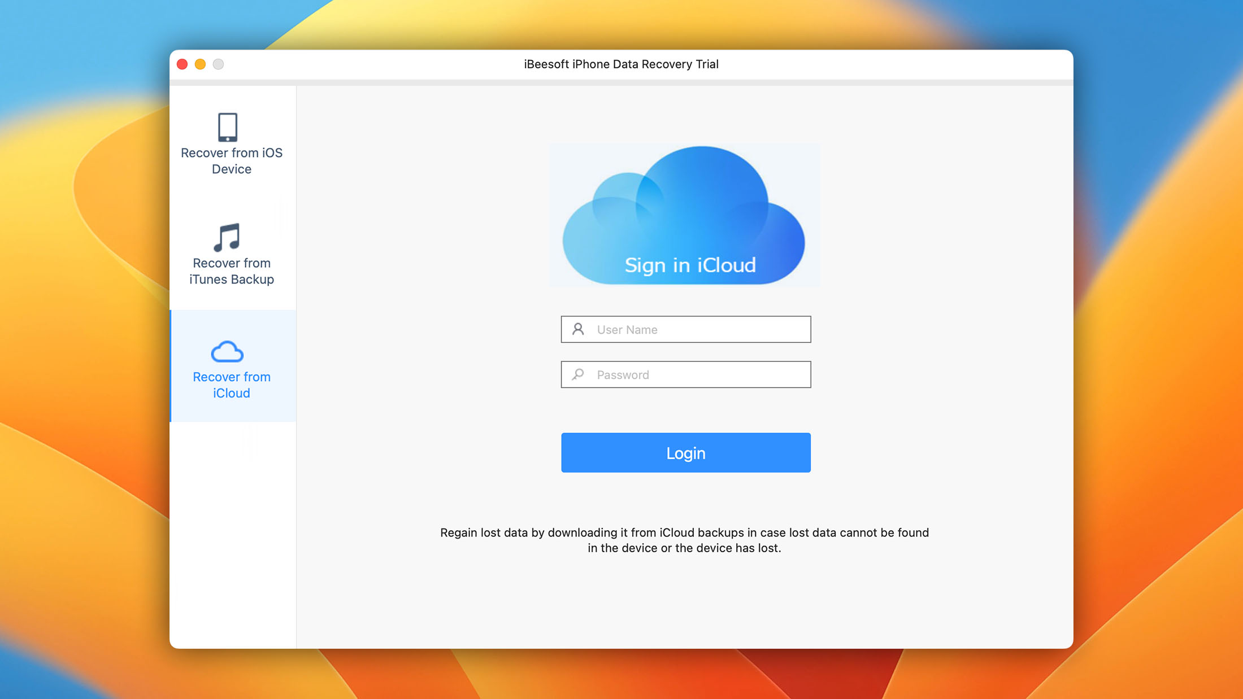
Task: Focus the Password input field
Action: pyautogui.click(x=685, y=374)
